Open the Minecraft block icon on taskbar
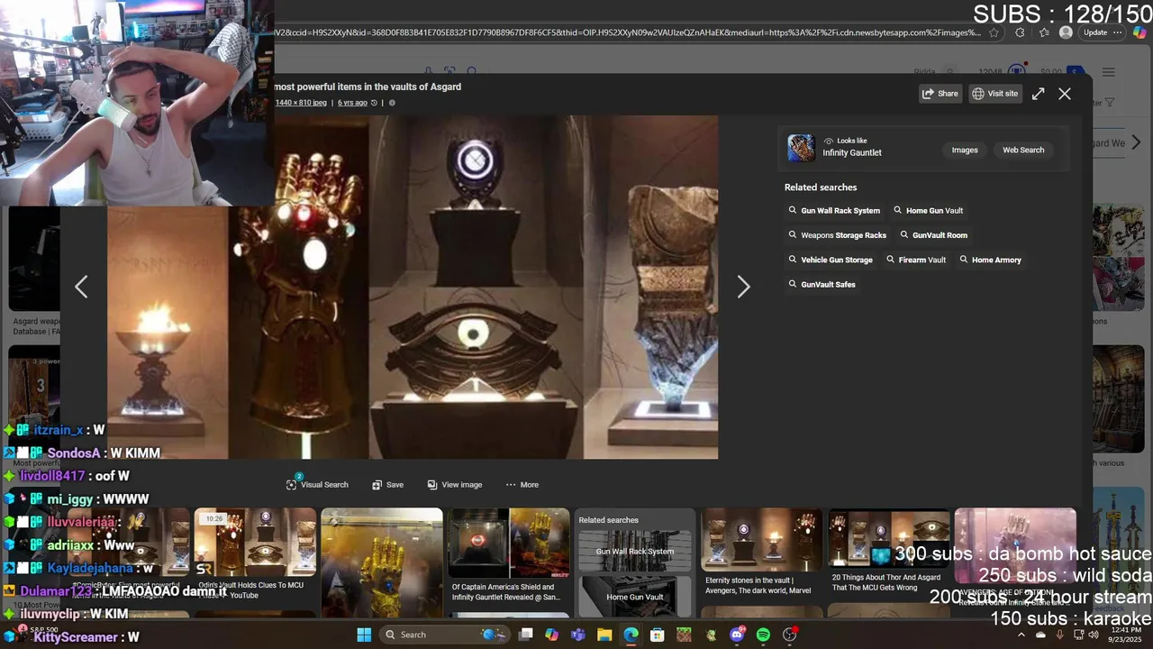The width and height of the screenshot is (1153, 649). tap(684, 635)
